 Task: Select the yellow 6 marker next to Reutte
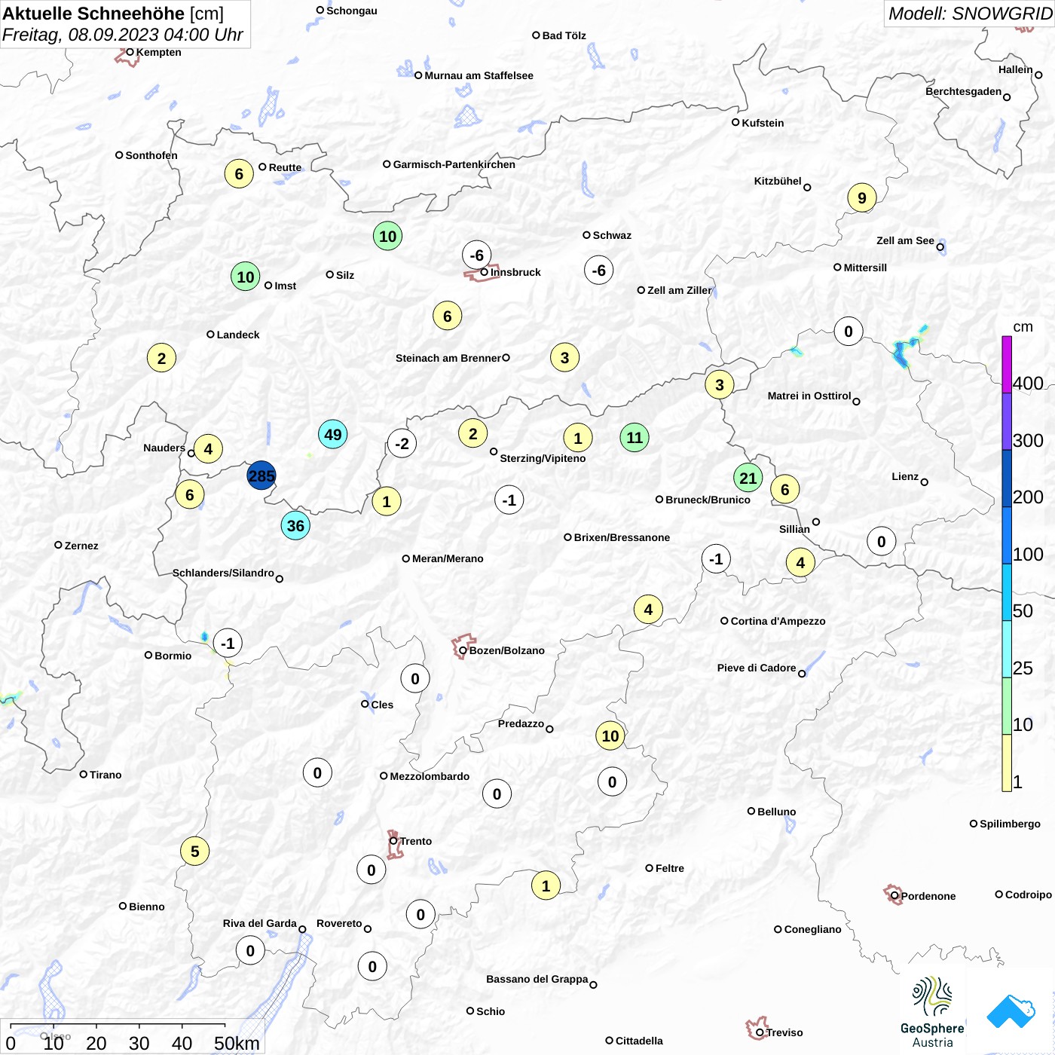239,174
